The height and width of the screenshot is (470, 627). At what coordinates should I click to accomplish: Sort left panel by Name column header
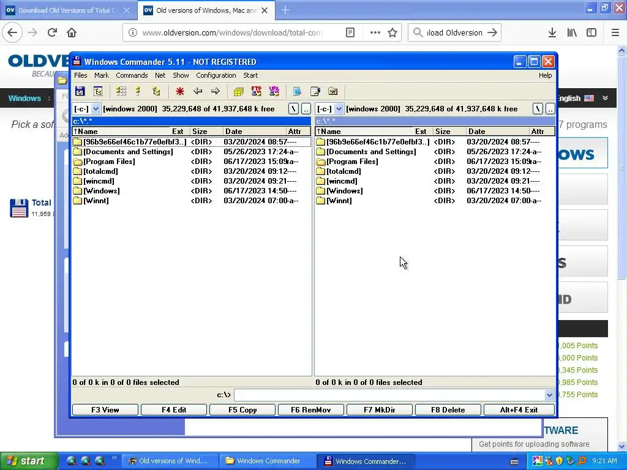[x=121, y=132]
